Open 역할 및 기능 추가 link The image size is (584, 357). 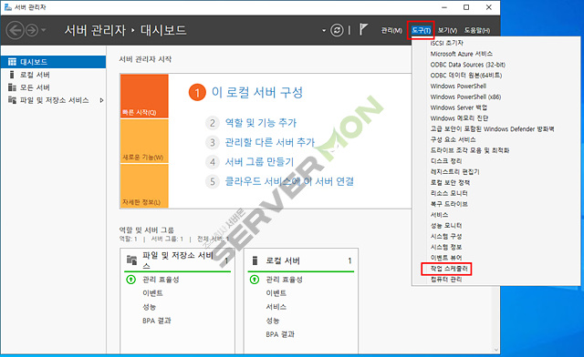261,123
